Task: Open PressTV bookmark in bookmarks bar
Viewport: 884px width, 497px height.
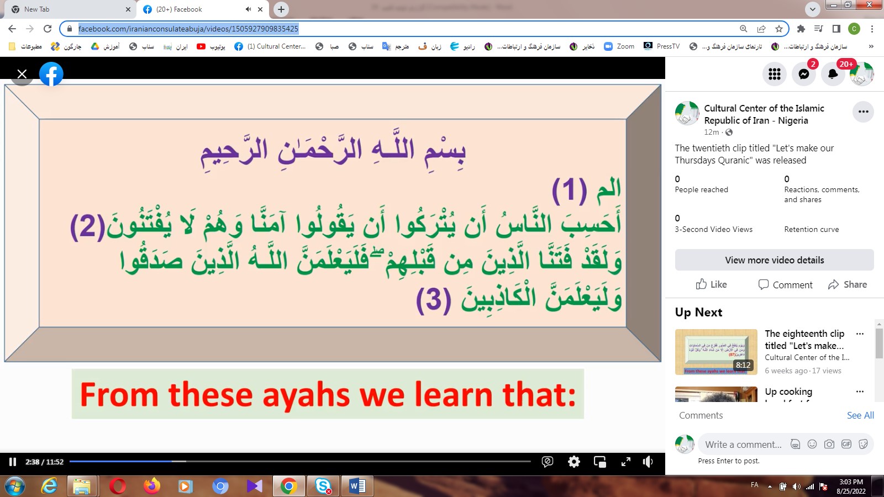Action: (662, 46)
